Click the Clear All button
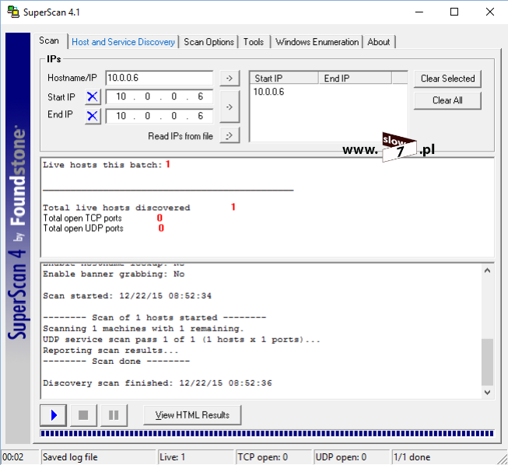Viewport: 508px width, 465px height. [447, 100]
